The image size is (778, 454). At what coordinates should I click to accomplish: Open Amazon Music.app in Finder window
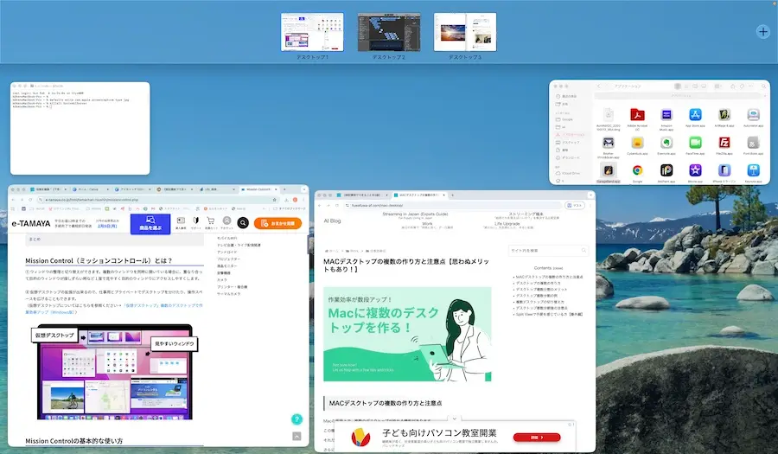pos(666,115)
